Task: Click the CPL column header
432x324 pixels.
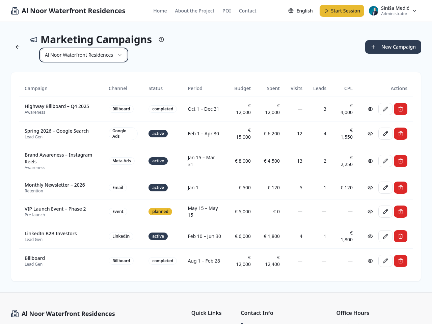Action: pos(348,88)
